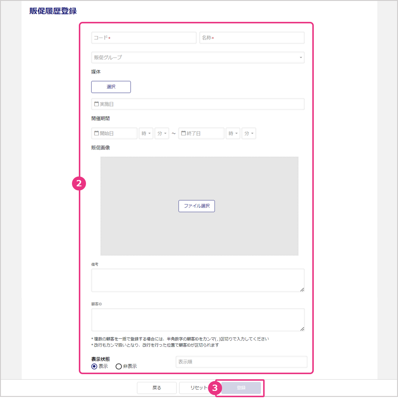Focus the 名称 input field
Screen dimensions: 398x399
pyautogui.click(x=252, y=38)
